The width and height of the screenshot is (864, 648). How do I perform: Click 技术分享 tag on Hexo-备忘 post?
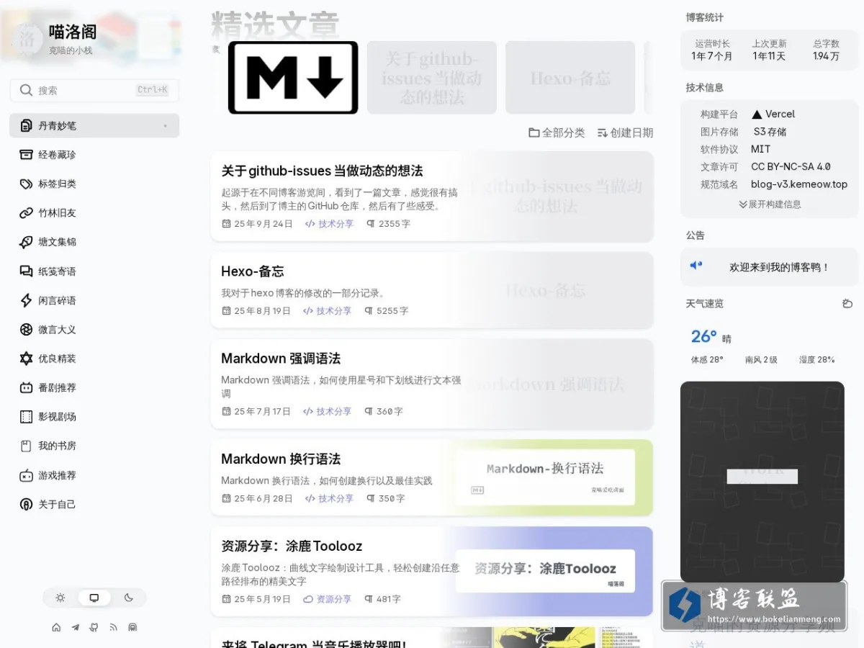[327, 311]
